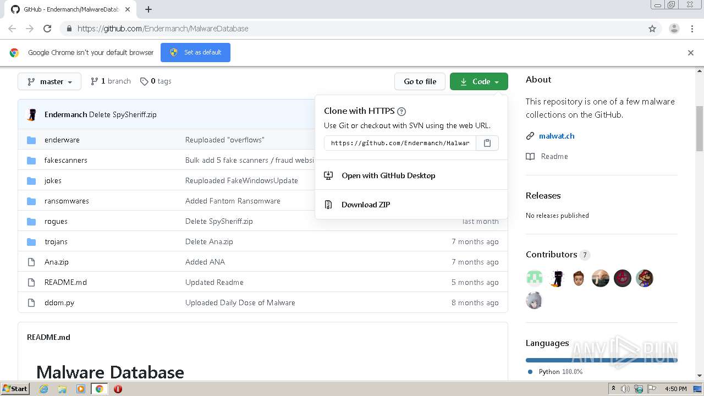704x396 pixels.
Task: Open the enderware folder link
Action: pyautogui.click(x=62, y=140)
